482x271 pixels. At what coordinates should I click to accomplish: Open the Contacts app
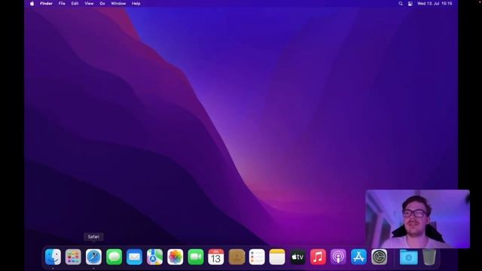[236, 257]
